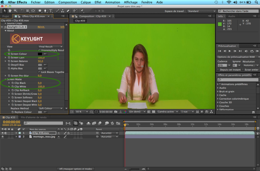Select the Unified Camera tool
This screenshot has height=171, width=260.
(28, 11)
